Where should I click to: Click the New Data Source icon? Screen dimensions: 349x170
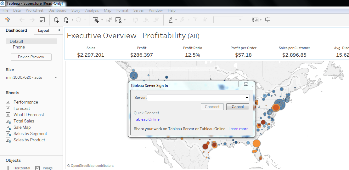(57, 20)
